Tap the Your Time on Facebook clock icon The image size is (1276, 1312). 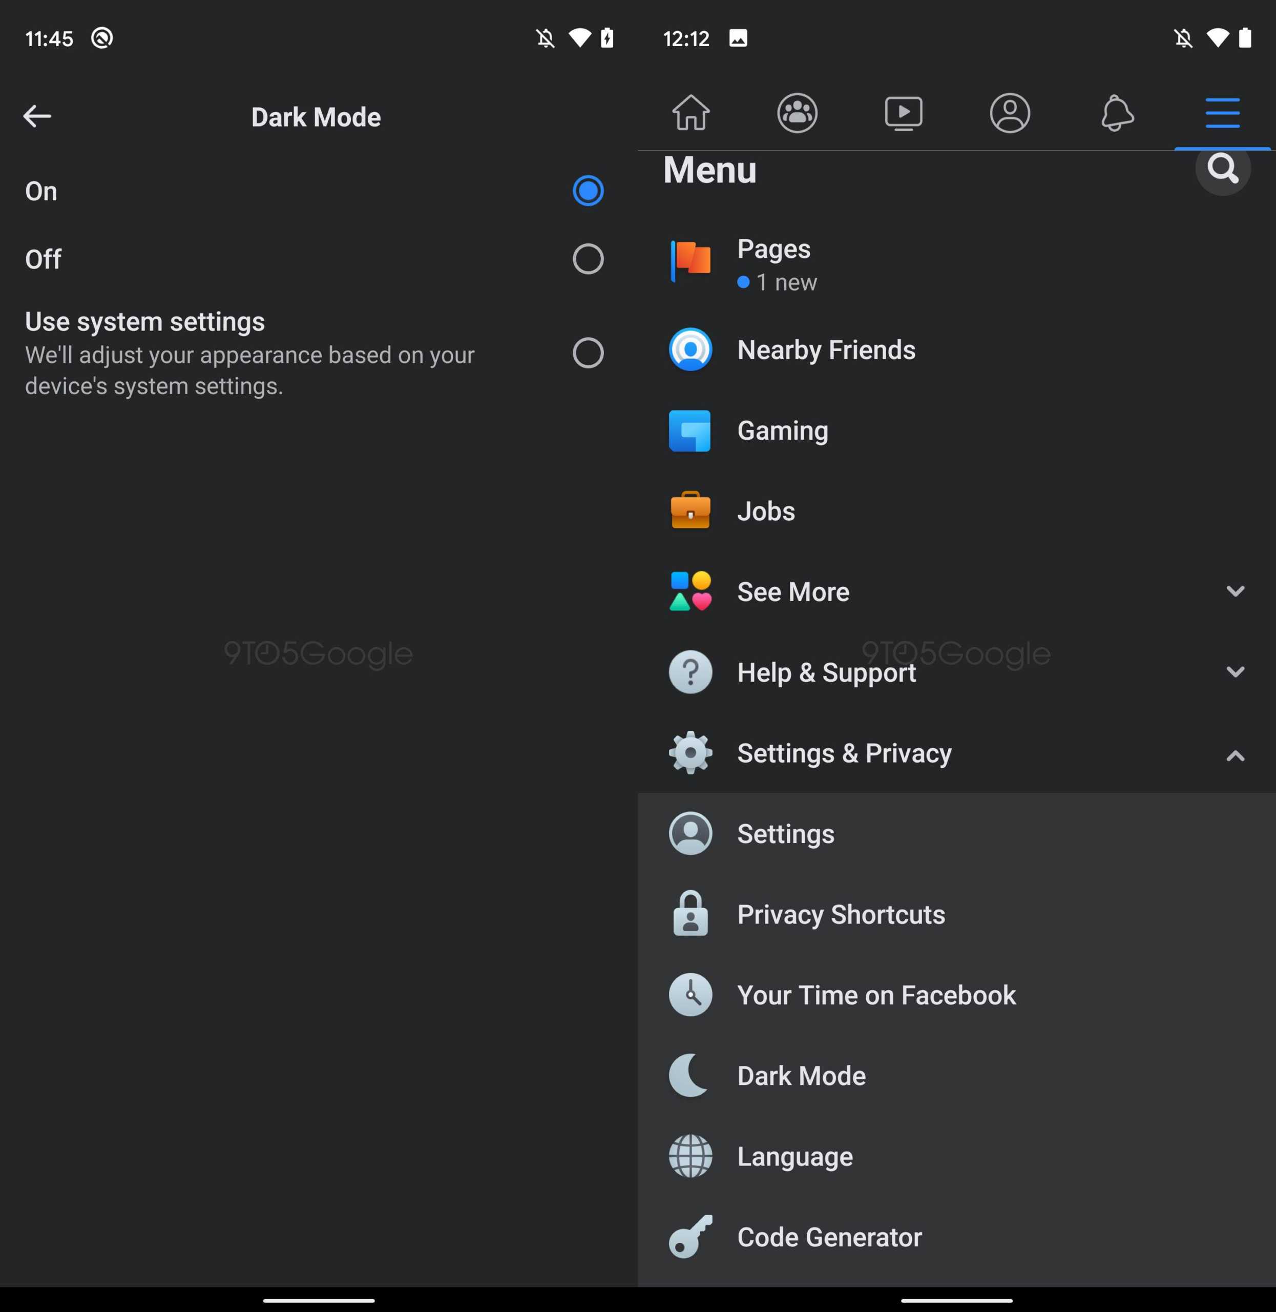coord(691,994)
